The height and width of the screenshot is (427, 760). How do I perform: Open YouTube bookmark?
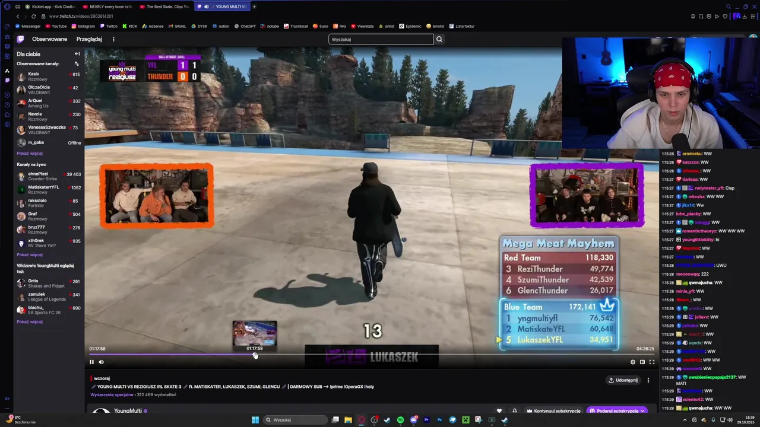tap(56, 26)
